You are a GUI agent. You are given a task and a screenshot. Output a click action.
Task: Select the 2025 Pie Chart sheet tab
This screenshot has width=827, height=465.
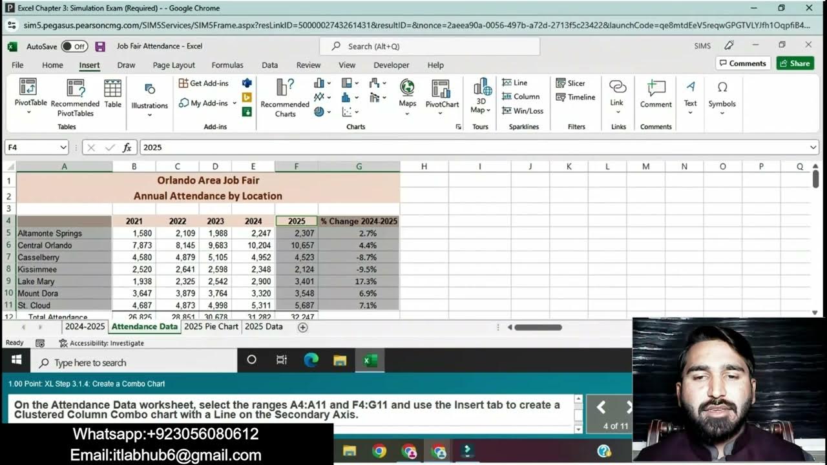211,327
